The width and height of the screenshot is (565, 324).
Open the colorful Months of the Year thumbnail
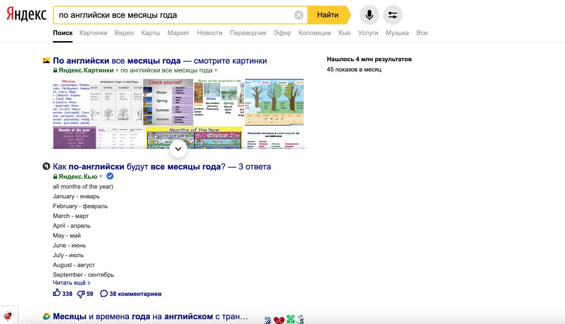point(194,138)
